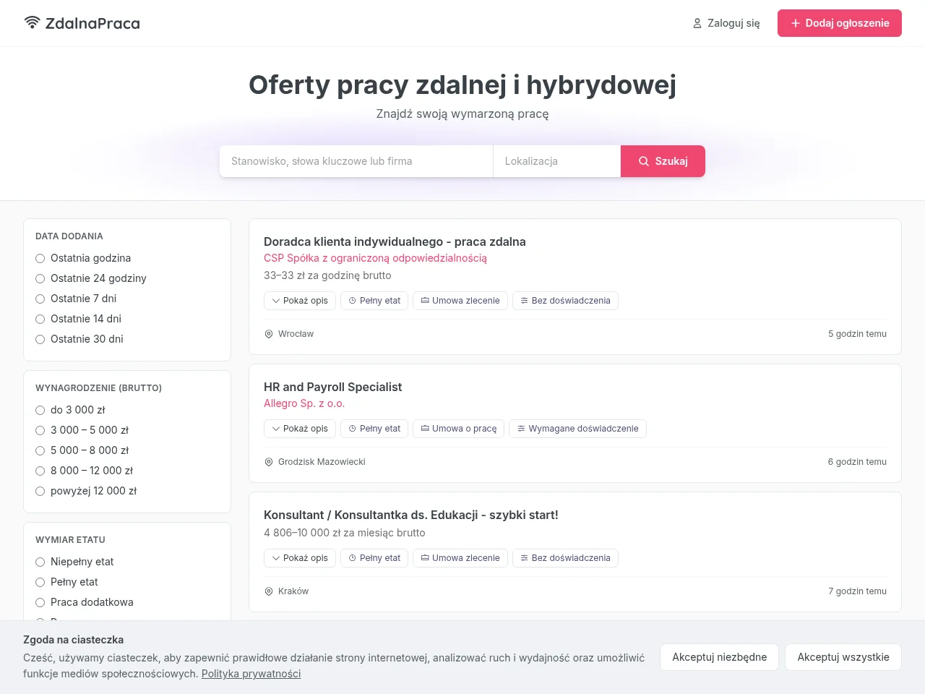
Task: Click the sliders icon in Konsultant's Bez doświadczenia tag
Action: tap(525, 558)
